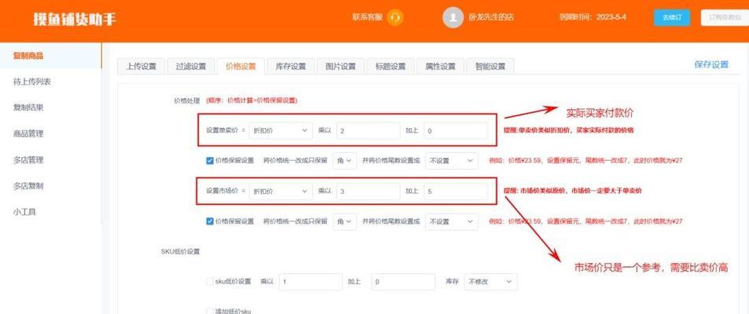The height and width of the screenshot is (314, 749).
Task: Open 待上传列表 in the sidebar
Action: click(x=50, y=82)
